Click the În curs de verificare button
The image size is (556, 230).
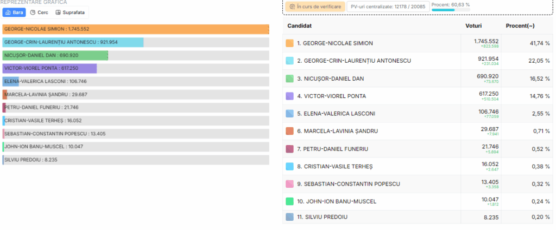tap(315, 6)
